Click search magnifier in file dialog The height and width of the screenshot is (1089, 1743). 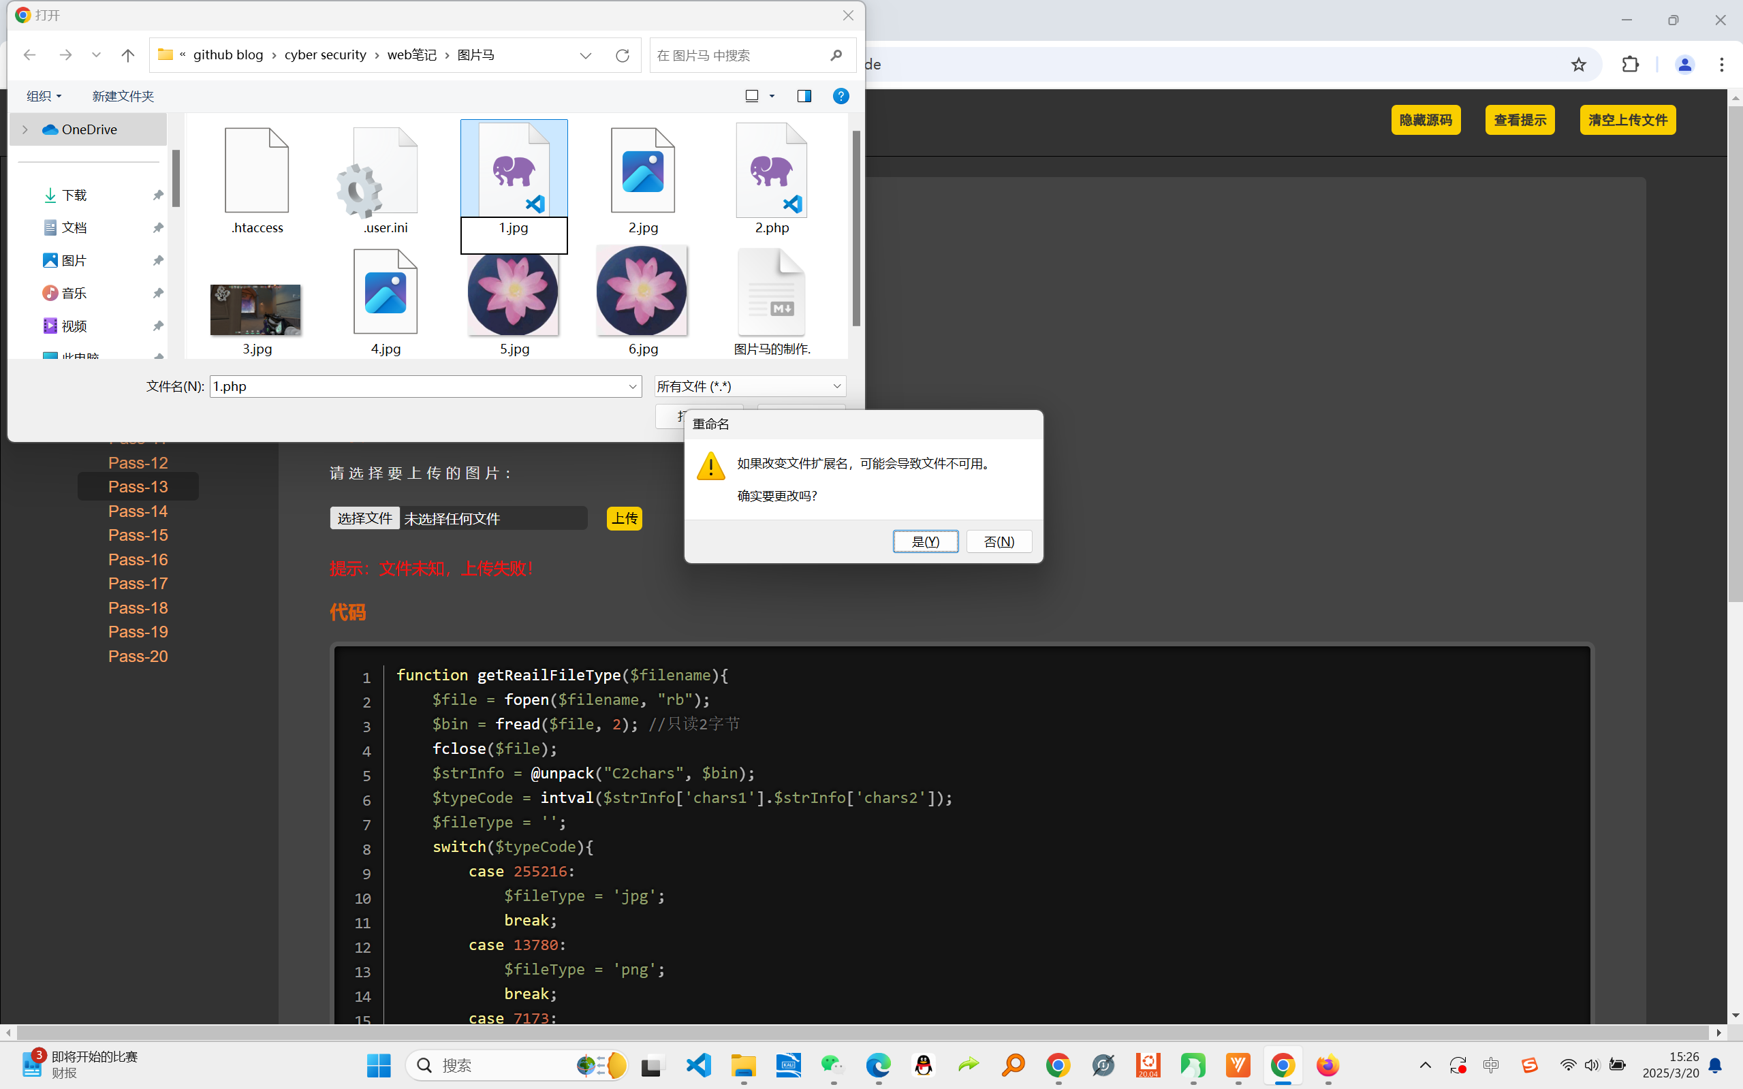836,55
